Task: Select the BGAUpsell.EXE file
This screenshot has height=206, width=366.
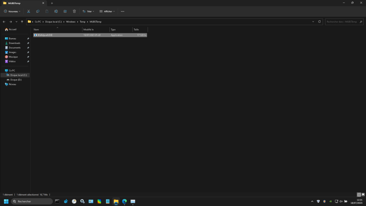Action: (45, 35)
